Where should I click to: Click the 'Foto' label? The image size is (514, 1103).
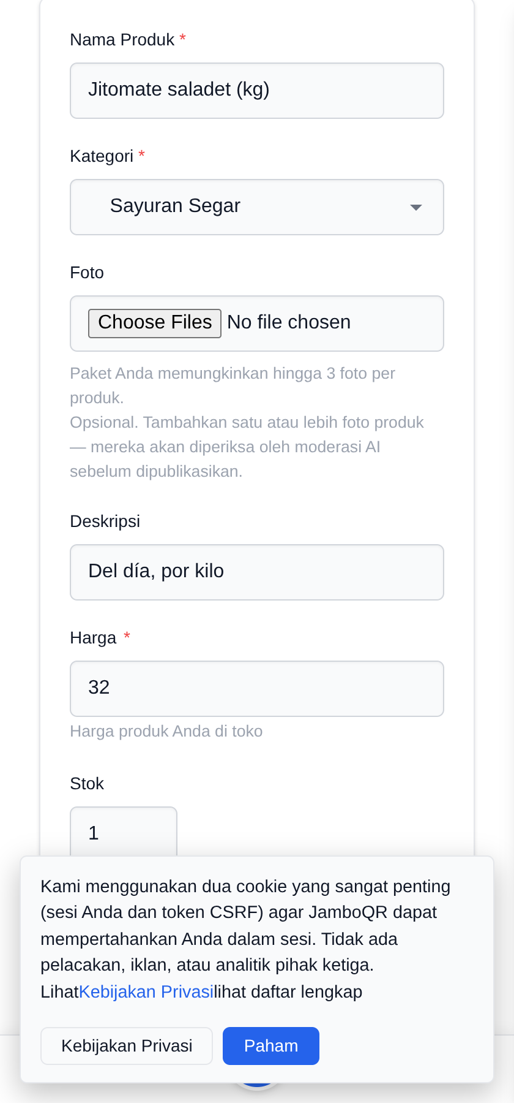pos(87,273)
